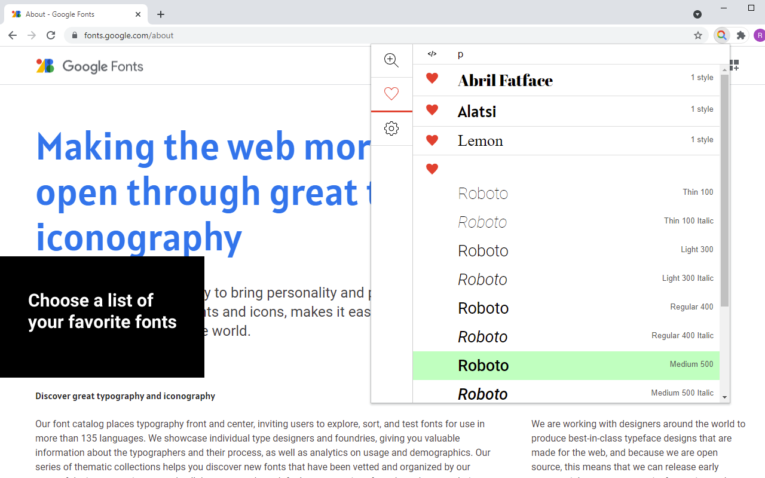This screenshot has height=478, width=765.
Task: Choose Roboto Thin 100 style
Action: coord(566,193)
